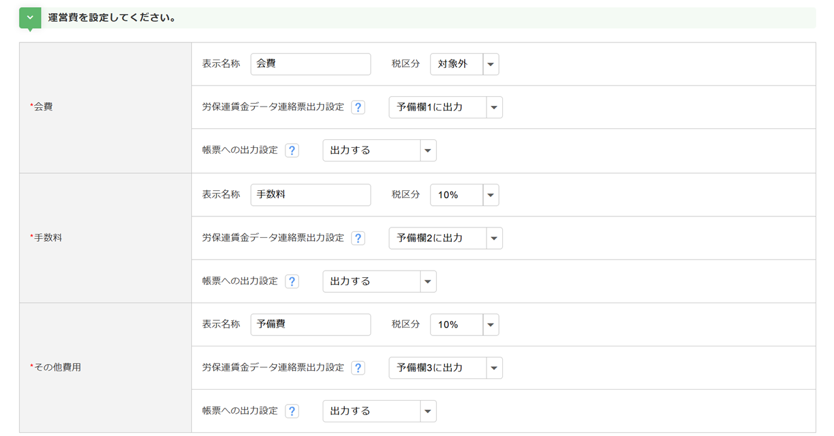Click the 表示名称 field containing 手数料

click(310, 195)
